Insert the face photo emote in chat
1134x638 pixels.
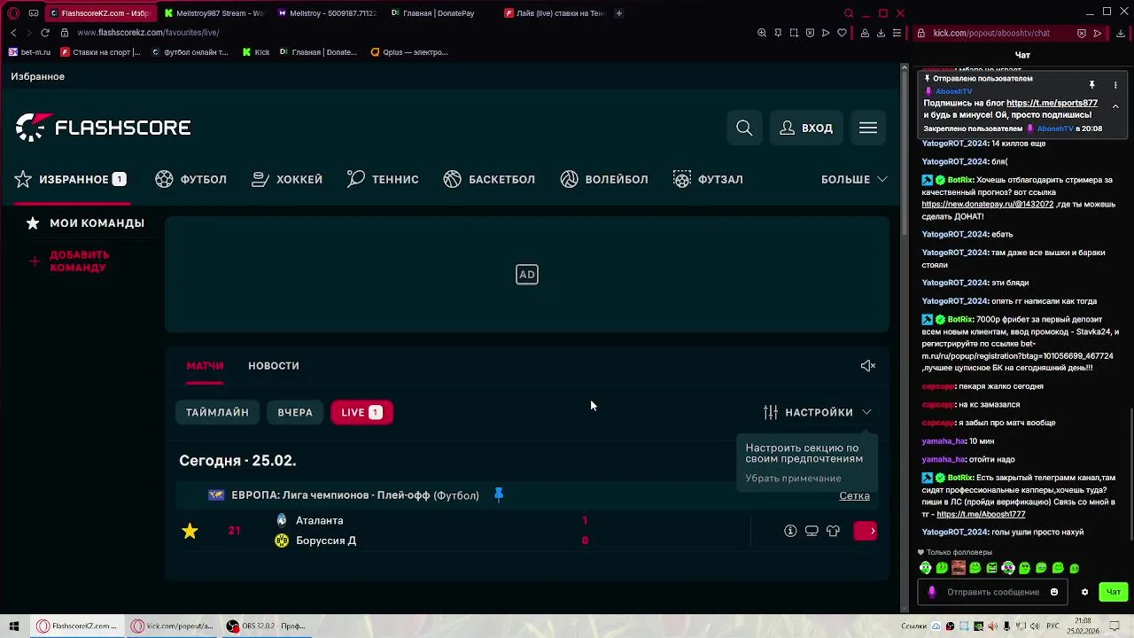959,568
